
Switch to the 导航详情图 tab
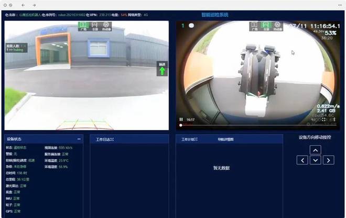point(225,139)
